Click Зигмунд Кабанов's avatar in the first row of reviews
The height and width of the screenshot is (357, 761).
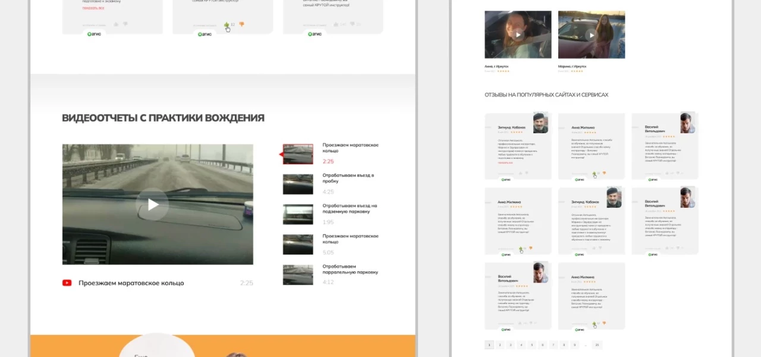(x=540, y=123)
